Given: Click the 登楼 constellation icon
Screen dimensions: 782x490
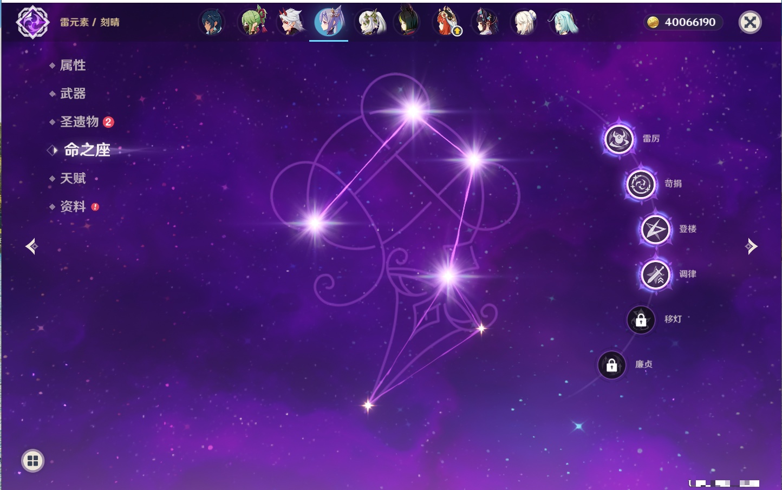Looking at the screenshot, I should tap(655, 230).
